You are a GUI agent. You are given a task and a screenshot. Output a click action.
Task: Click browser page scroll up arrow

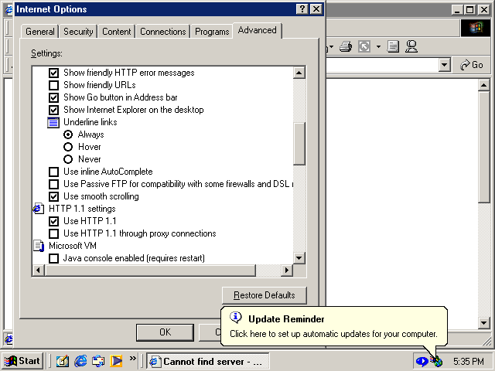[x=484, y=85]
